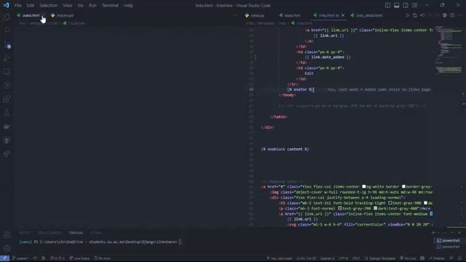Click 'You, last week' blame in status bar
The height and width of the screenshot is (262, 466).
[279, 258]
